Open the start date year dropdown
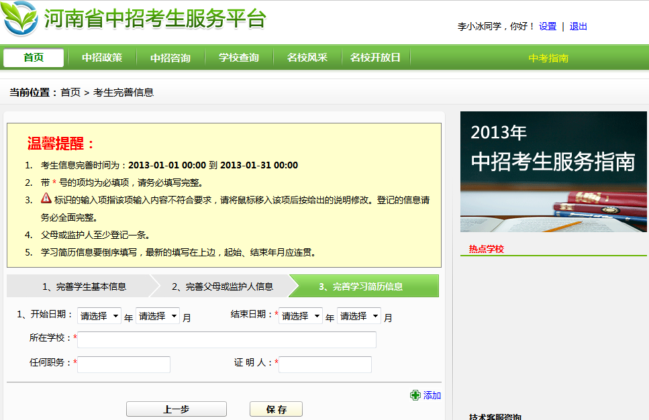The width and height of the screenshot is (649, 420). tap(99, 316)
